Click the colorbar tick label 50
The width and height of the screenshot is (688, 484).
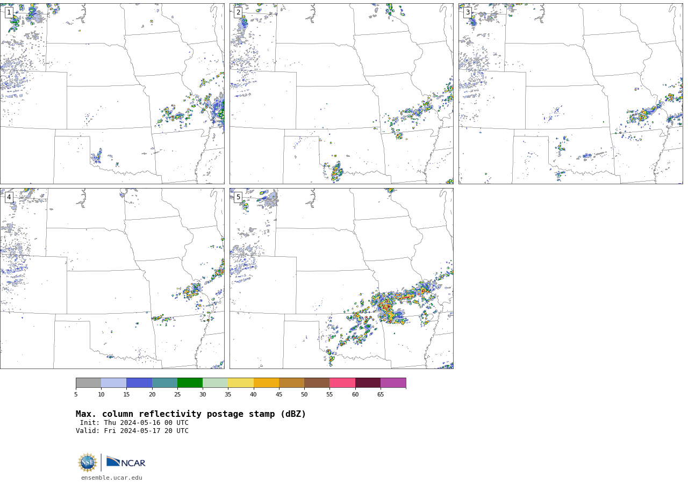tap(304, 394)
